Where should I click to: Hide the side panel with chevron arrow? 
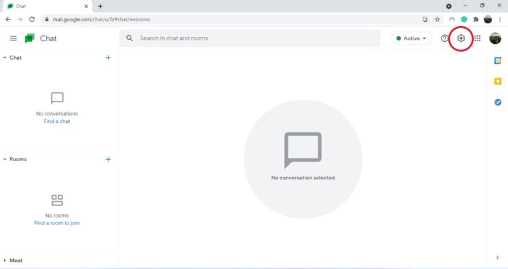pos(498,257)
